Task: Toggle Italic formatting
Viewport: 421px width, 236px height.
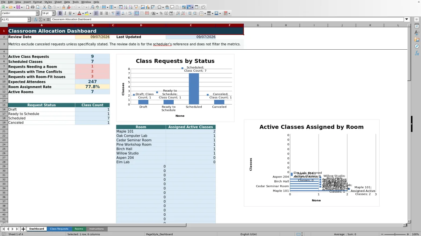Action: click(65, 13)
